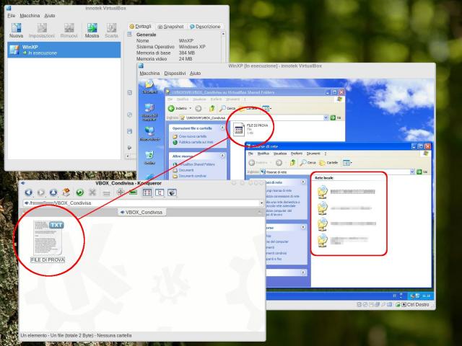The height and width of the screenshot is (346, 462).
Task: Click XP system tray clock
Action: [427, 296]
